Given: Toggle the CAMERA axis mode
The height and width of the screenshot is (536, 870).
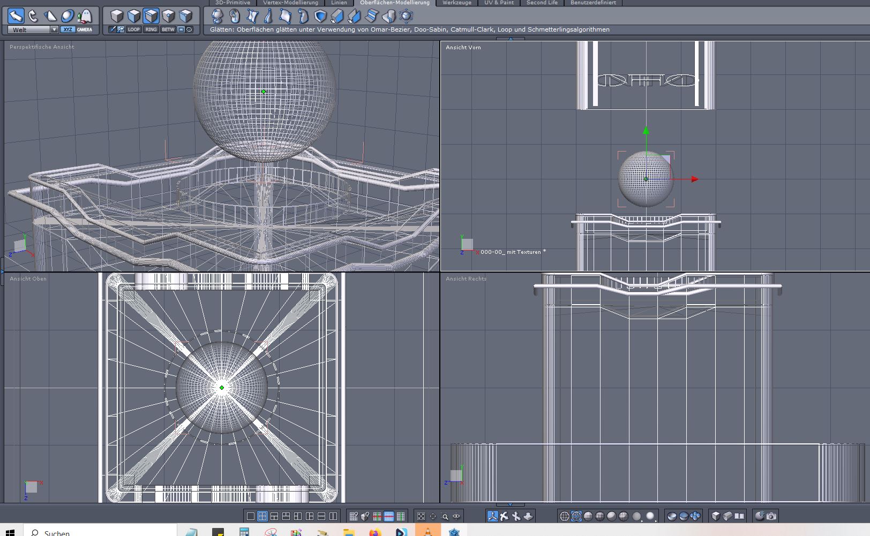Looking at the screenshot, I should pos(85,29).
